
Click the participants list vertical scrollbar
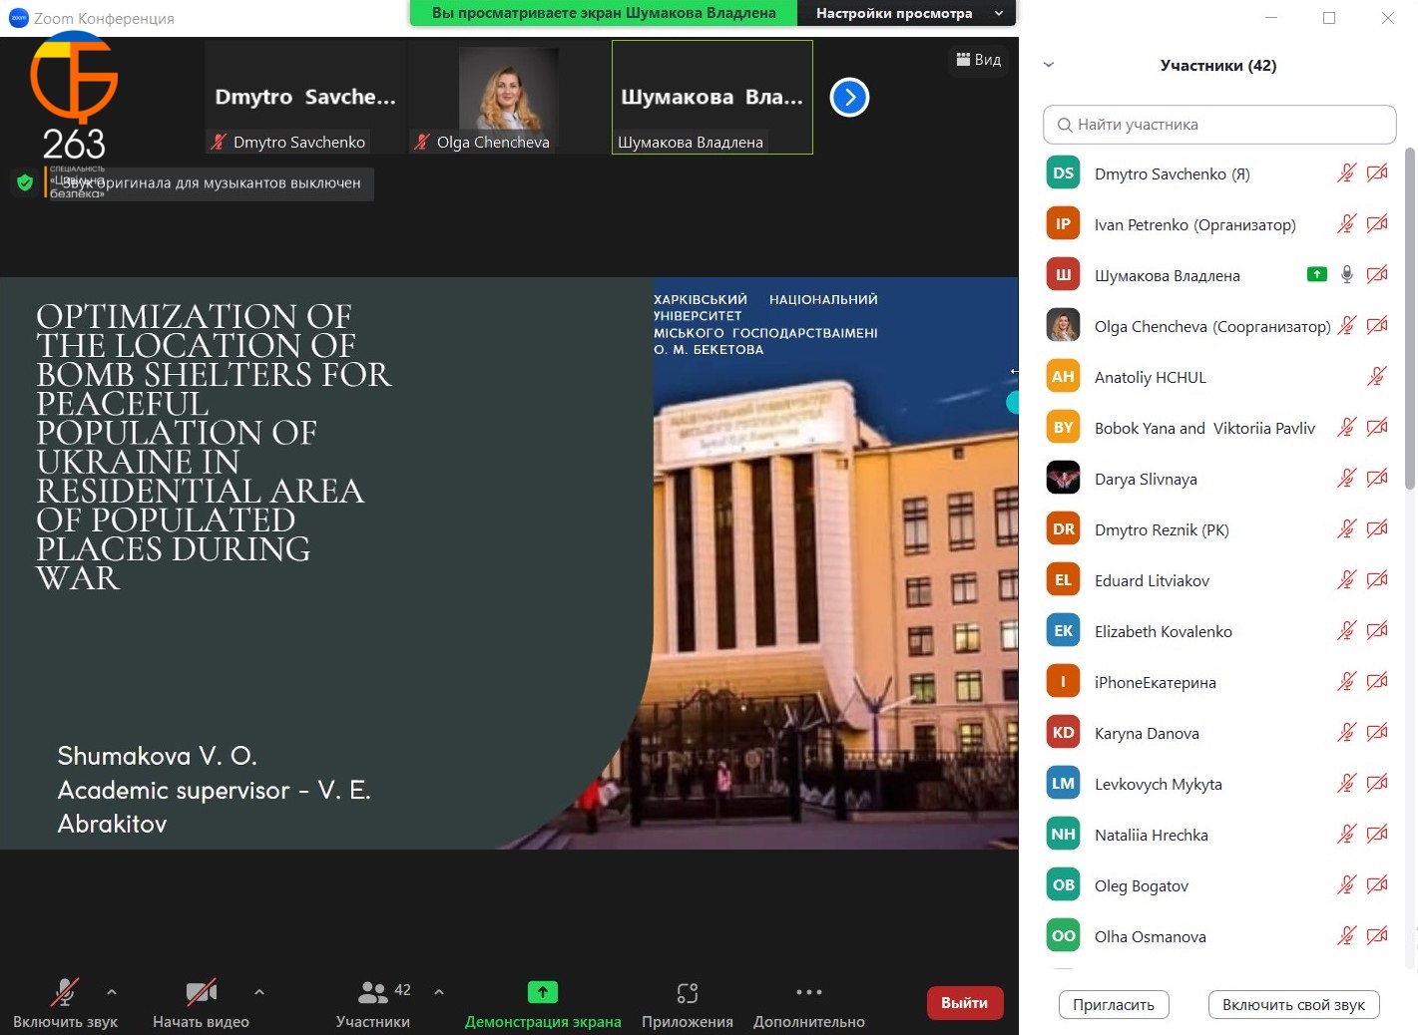[x=1410, y=319]
